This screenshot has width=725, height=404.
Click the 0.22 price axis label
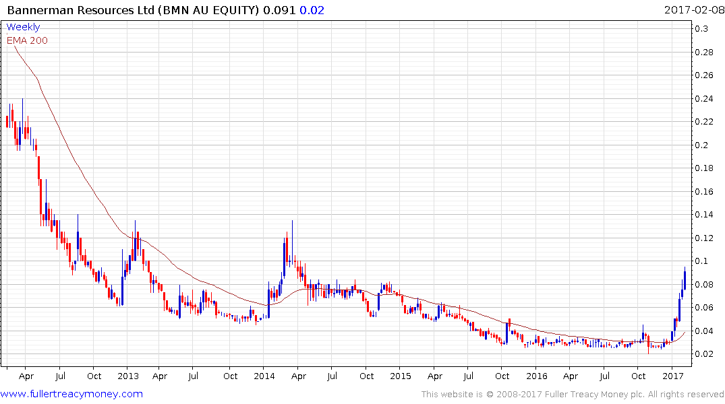coord(704,121)
